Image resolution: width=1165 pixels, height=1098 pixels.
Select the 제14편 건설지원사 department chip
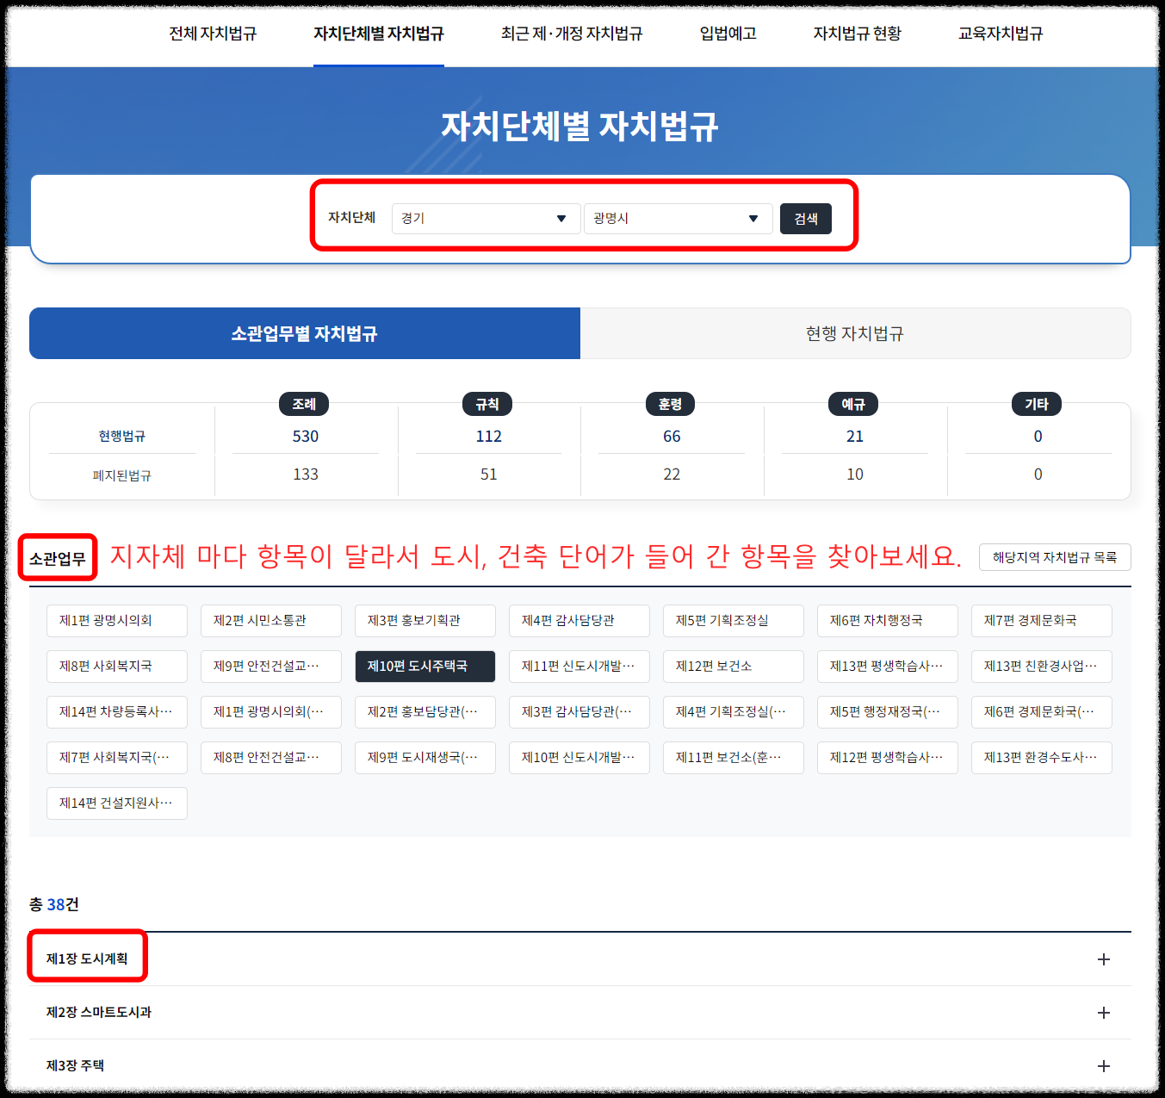(x=116, y=803)
